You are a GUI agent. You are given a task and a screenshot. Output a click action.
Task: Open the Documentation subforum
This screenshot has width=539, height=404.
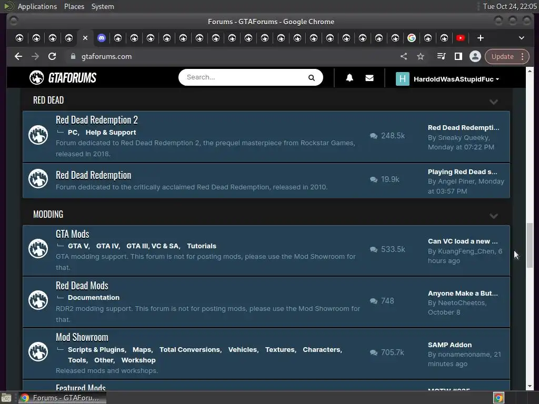(x=94, y=298)
